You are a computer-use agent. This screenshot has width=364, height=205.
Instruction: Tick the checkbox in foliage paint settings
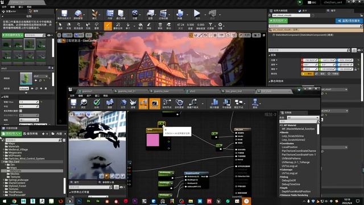pyautogui.click(x=20, y=111)
